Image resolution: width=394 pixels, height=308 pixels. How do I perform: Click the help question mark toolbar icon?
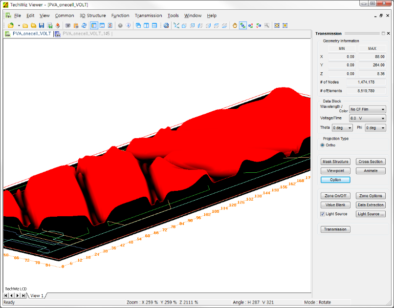[x=120, y=25]
